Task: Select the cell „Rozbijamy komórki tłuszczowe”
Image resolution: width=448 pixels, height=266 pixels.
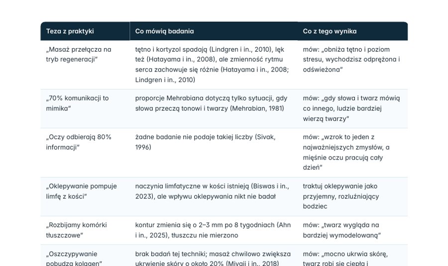Action: 85,230
